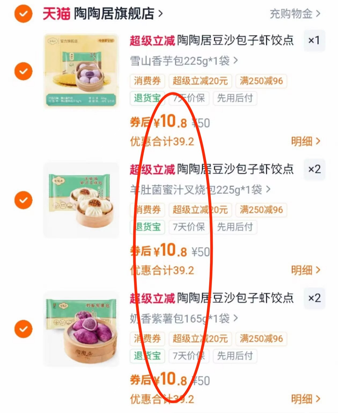Show 明细 for the first item's discount
The width and height of the screenshot is (338, 413).
tap(306, 141)
